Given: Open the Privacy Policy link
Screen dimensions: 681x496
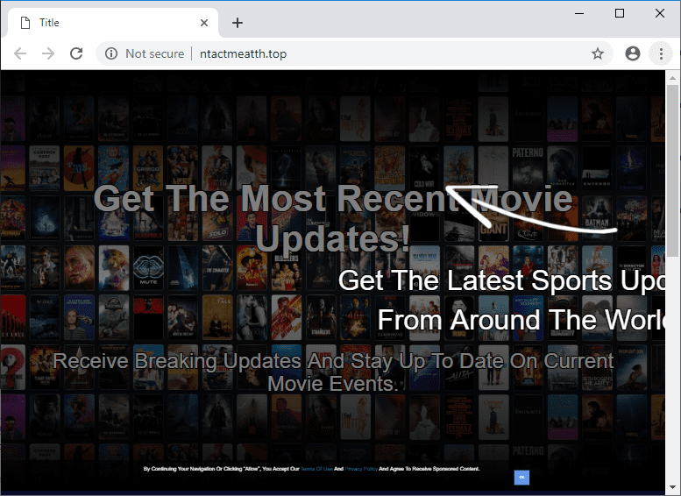Looking at the screenshot, I should click(x=361, y=469).
